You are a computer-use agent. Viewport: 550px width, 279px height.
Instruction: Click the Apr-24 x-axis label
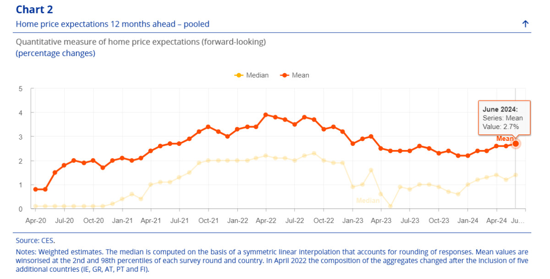497,221
